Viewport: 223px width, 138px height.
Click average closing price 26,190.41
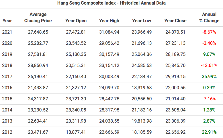pyautogui.click(x=38, y=77)
